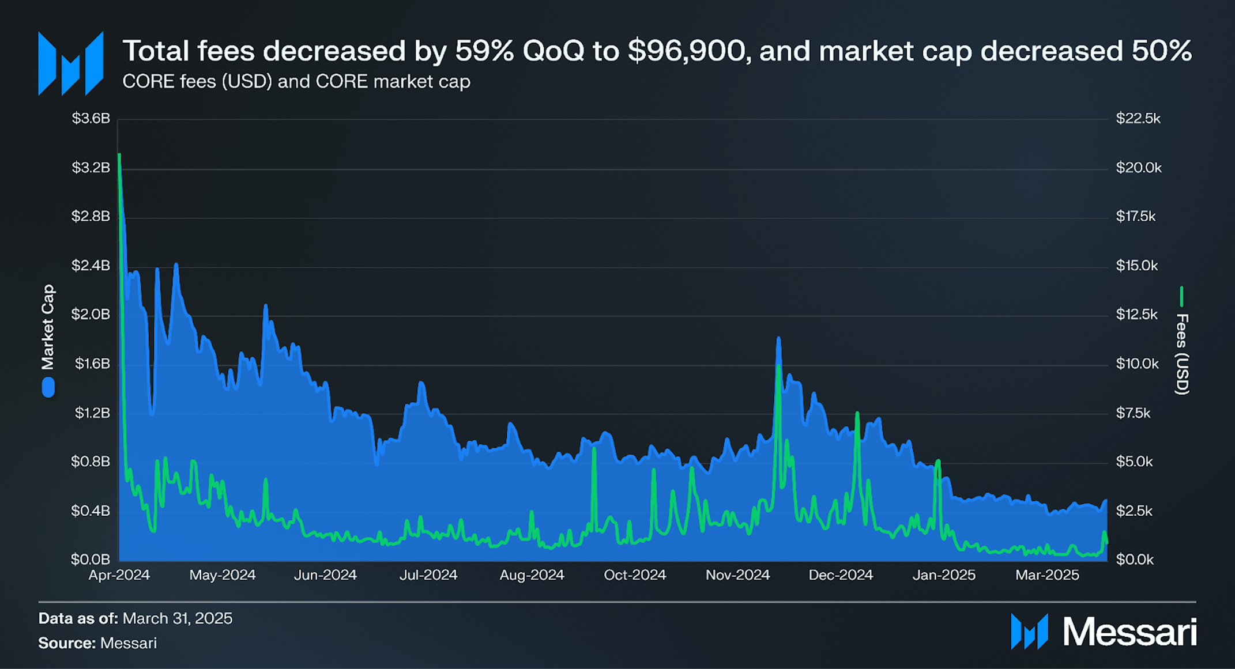Screen dimensions: 1235x669
Task: Click the Fees (USD) axis title
Action: [x=1182, y=354]
